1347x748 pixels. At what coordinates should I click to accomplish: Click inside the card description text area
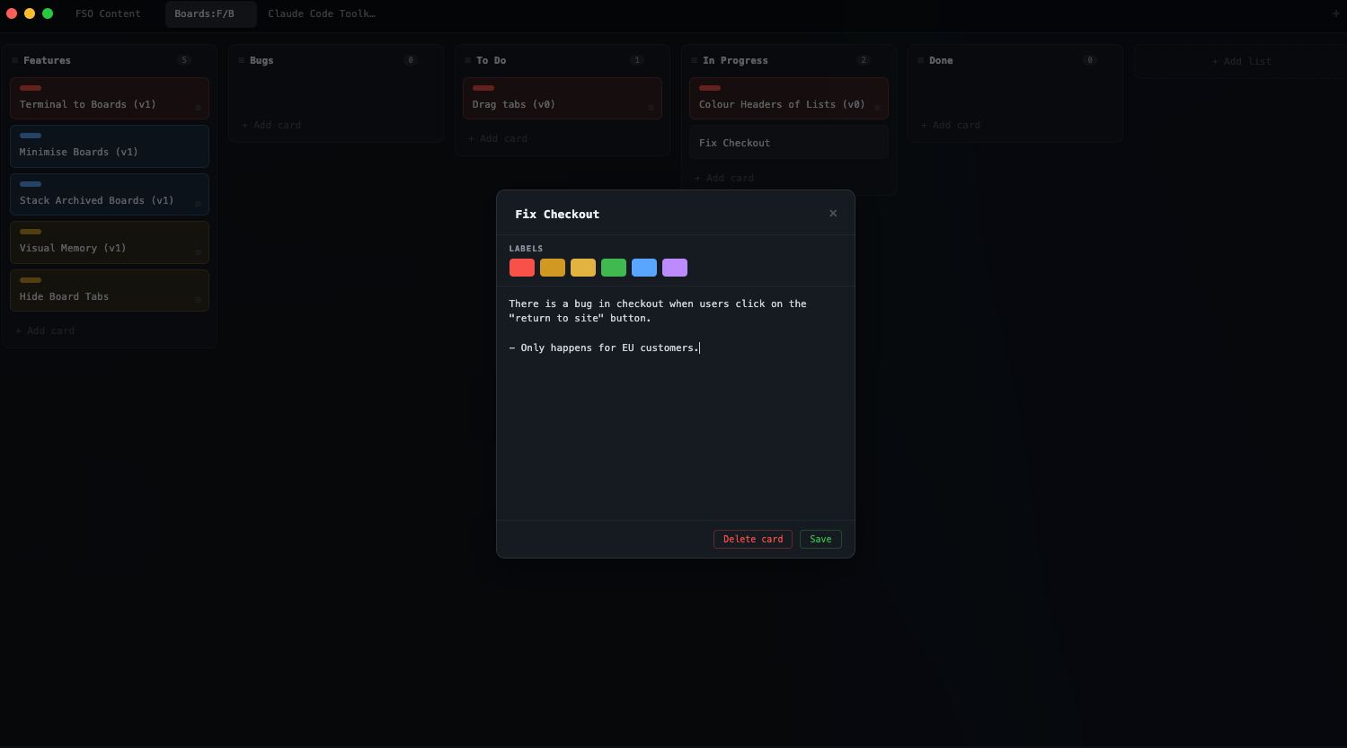[674, 404]
